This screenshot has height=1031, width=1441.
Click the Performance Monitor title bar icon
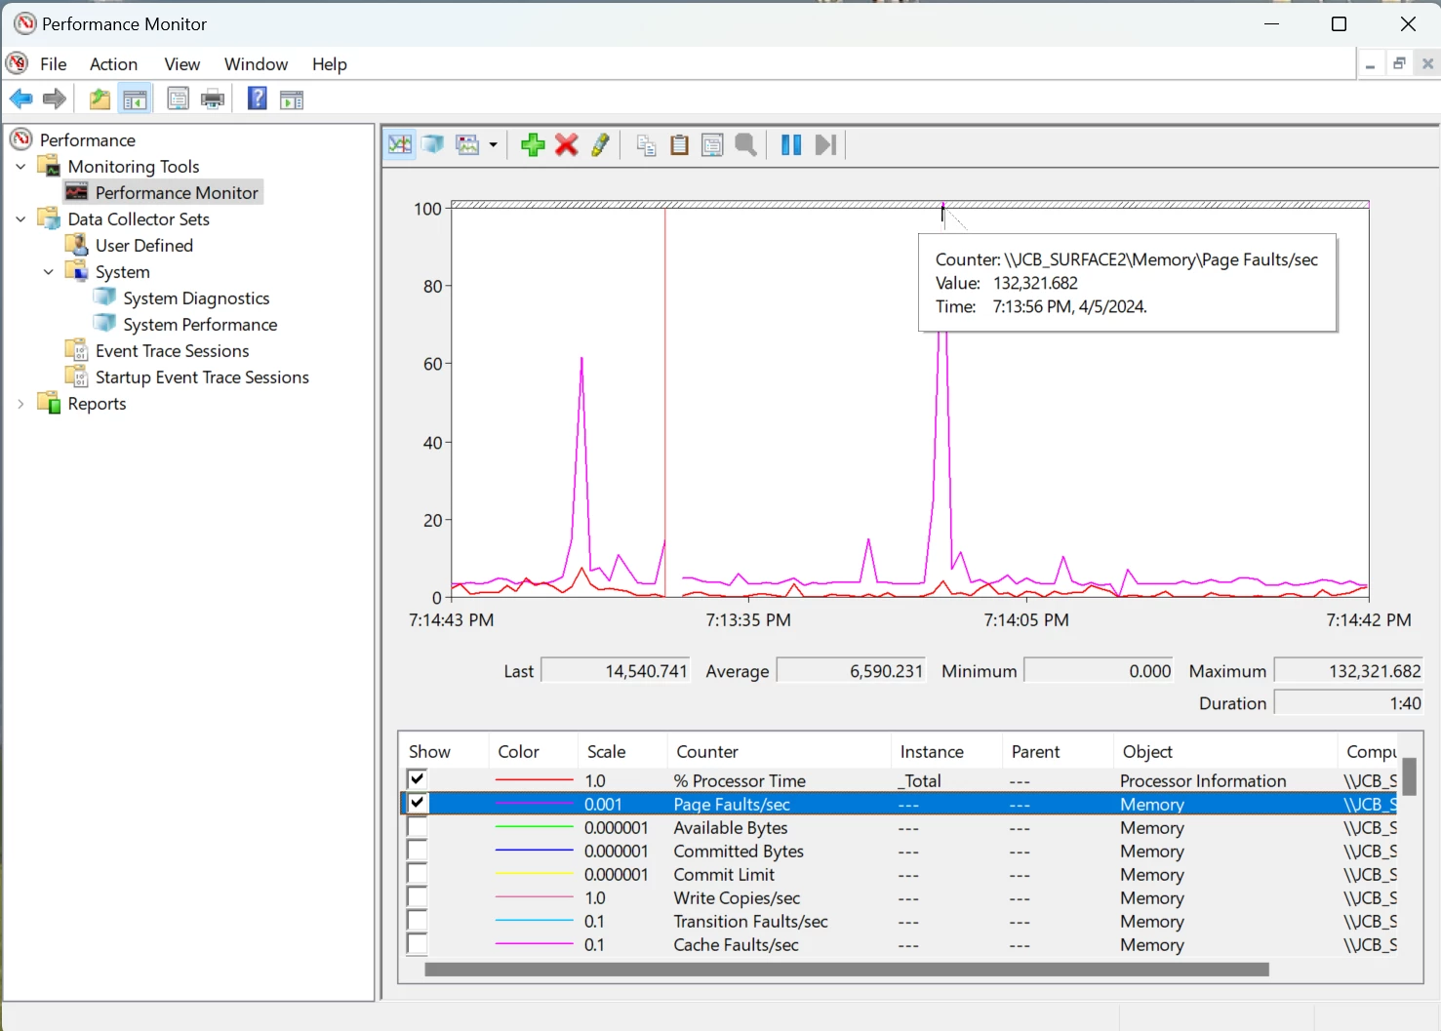[x=24, y=23]
